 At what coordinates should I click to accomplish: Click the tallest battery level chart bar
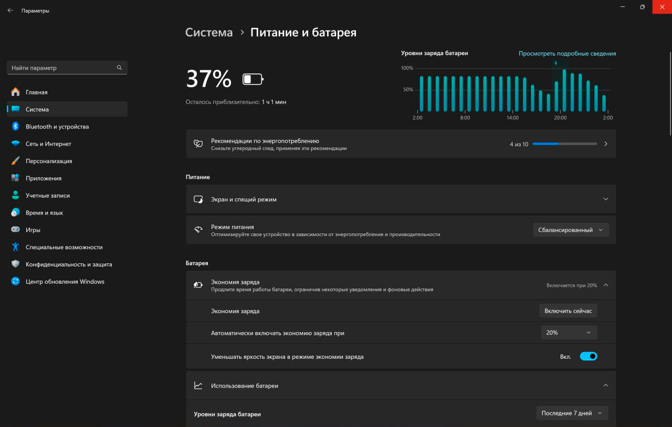click(564, 90)
